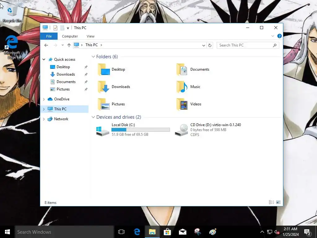Click the This PC breadcrumb in address bar
The image size is (317, 238).
(91, 45)
